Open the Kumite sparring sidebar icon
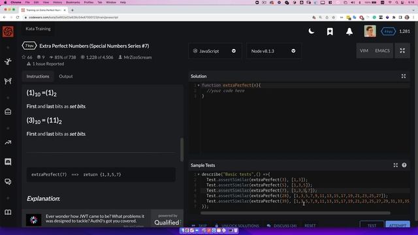Viewport: 418px width, 235px height. [8, 81]
